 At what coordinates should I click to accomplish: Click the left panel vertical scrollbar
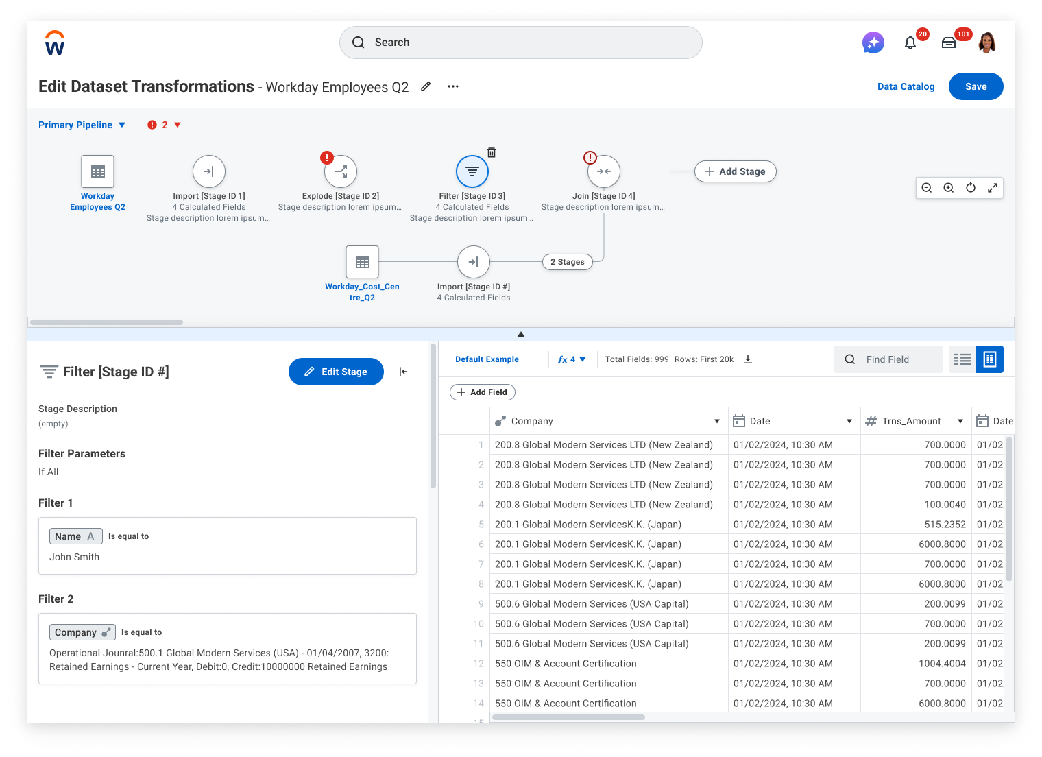(x=433, y=416)
